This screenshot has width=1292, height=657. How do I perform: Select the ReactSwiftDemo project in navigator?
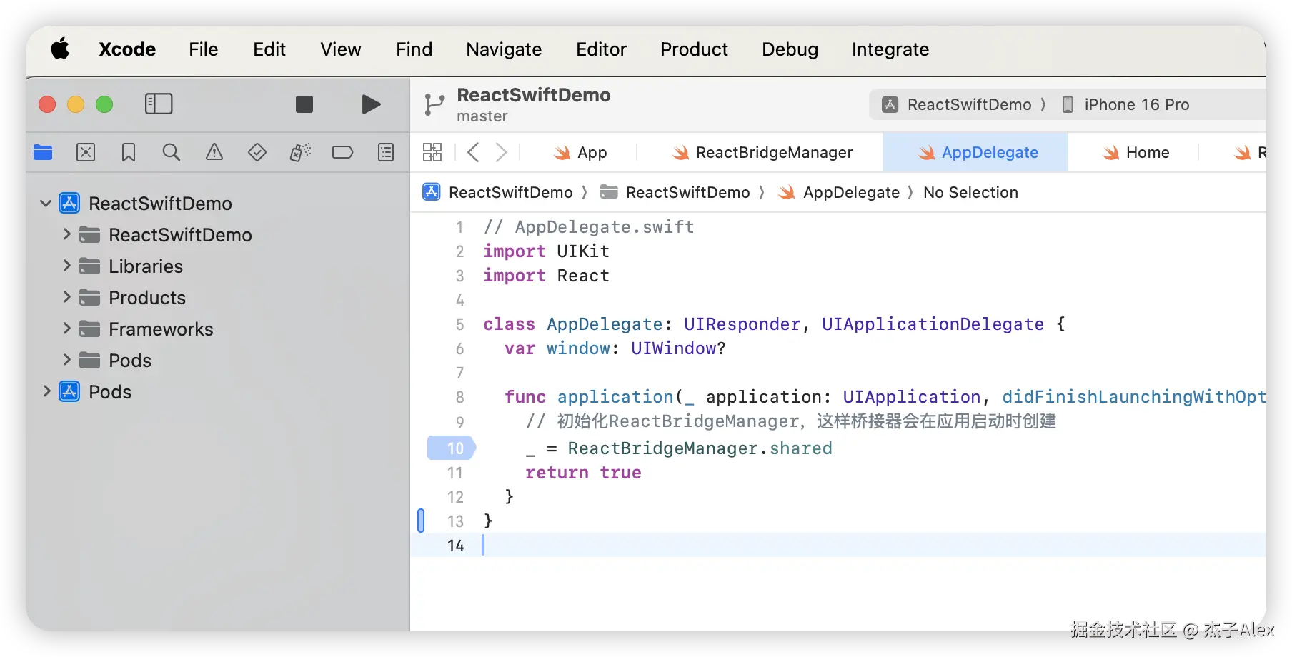[x=218, y=204]
